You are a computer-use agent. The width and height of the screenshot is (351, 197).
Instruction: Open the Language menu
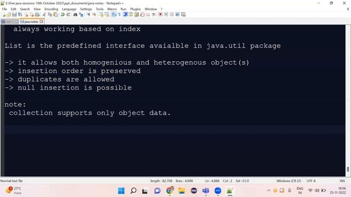point(69,9)
